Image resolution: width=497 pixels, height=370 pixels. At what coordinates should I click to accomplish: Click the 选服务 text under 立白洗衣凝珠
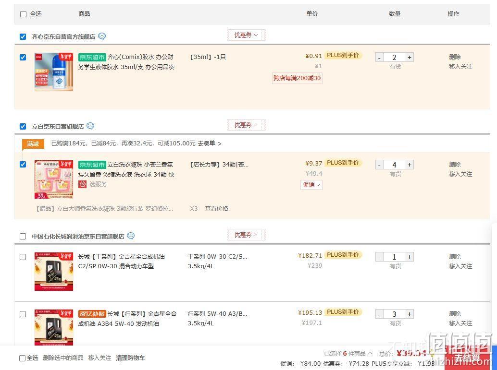[x=98, y=184]
